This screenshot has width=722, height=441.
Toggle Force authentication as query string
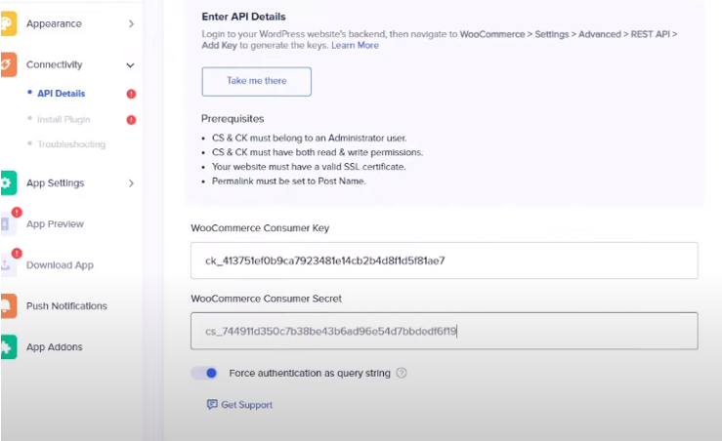coord(204,373)
